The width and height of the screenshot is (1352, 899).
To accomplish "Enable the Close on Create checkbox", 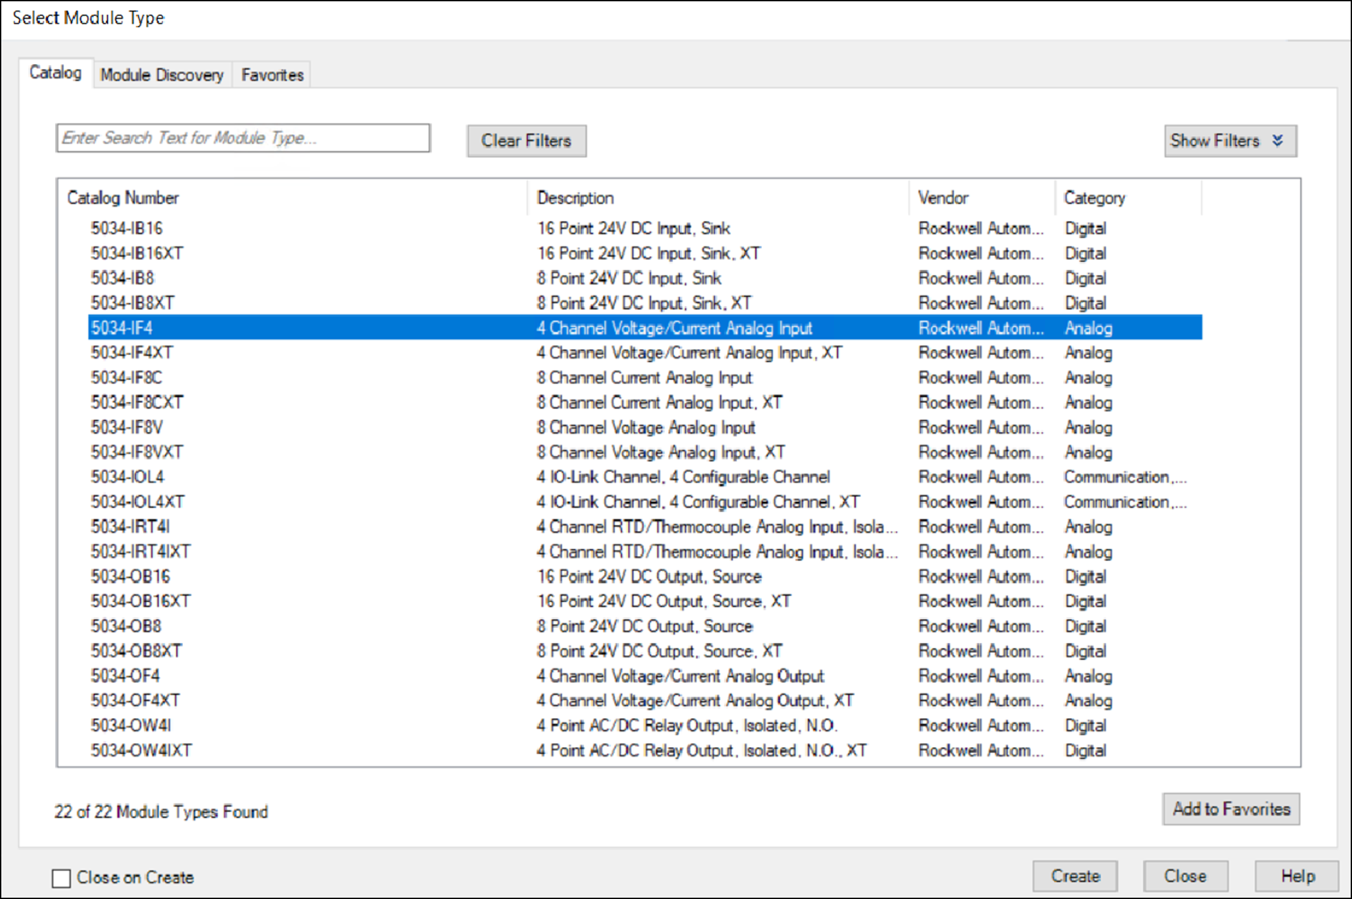I will pos(61,878).
